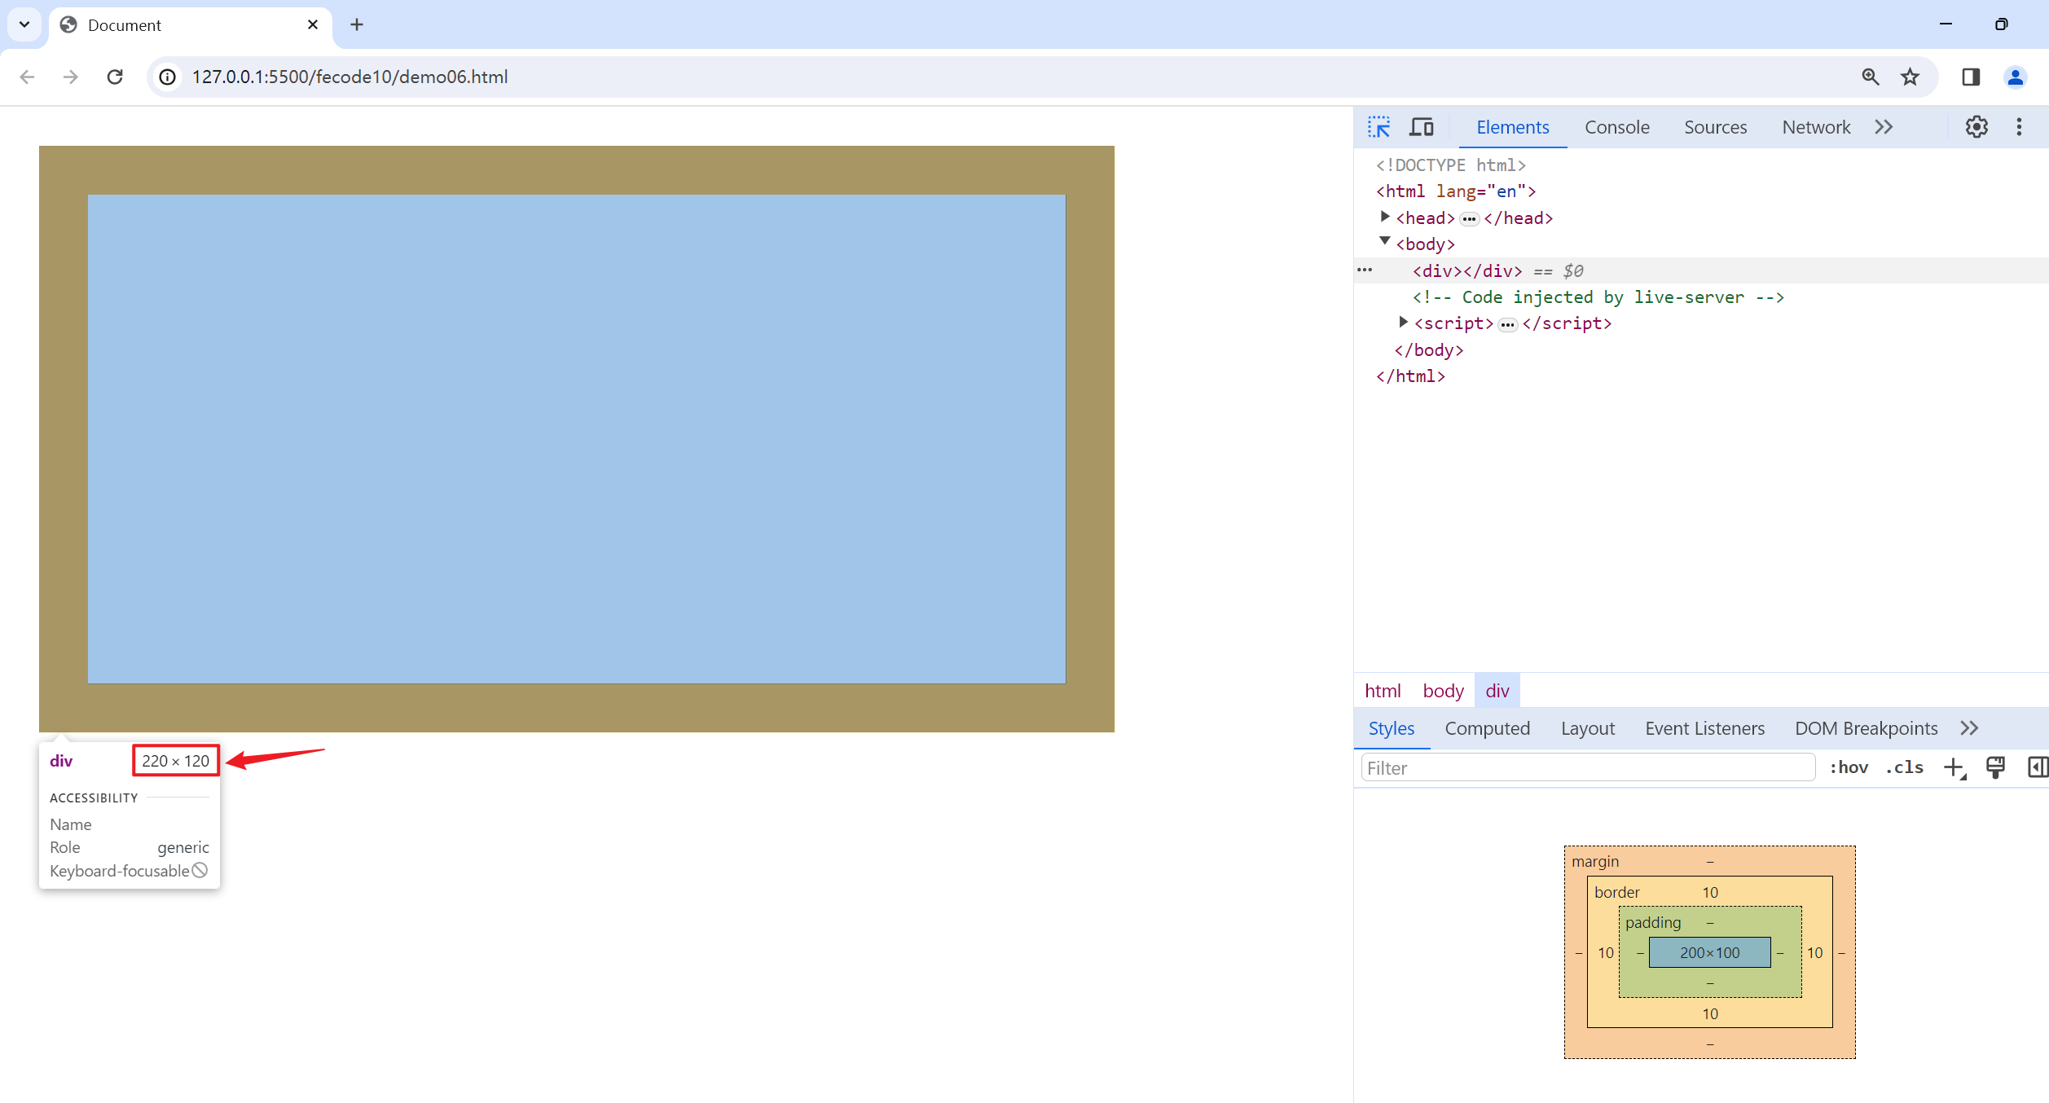Screen dimensions: 2049x1103
Task: Click html in the breadcrumb trail
Action: (1383, 691)
